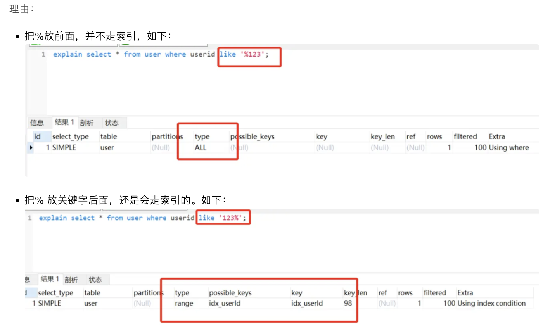Viewport: 550px width, 335px height.
Task: Switch to 状态 tab under the '123%' query
Action: pos(95,280)
